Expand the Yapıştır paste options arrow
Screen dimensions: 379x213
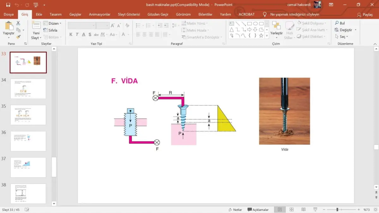[x=9, y=37]
